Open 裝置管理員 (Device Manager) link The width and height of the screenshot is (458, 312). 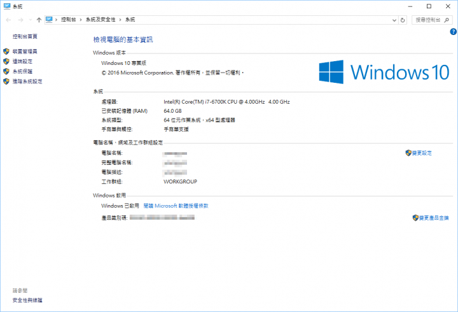click(25, 52)
